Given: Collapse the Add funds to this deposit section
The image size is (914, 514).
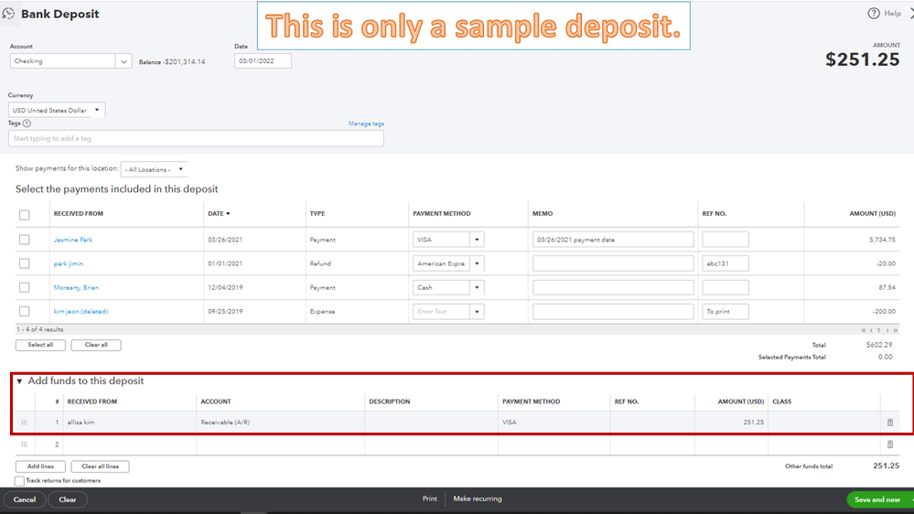Looking at the screenshot, I should pyautogui.click(x=19, y=381).
